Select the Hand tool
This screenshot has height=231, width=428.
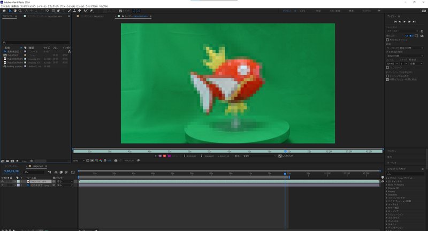pos(15,11)
